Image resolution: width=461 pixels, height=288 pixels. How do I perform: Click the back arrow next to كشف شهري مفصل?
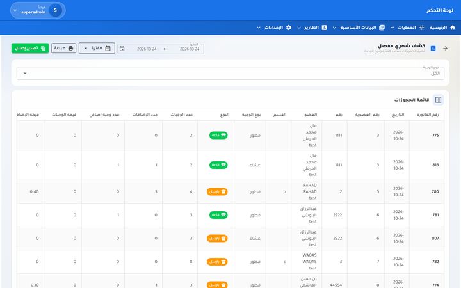(446, 48)
